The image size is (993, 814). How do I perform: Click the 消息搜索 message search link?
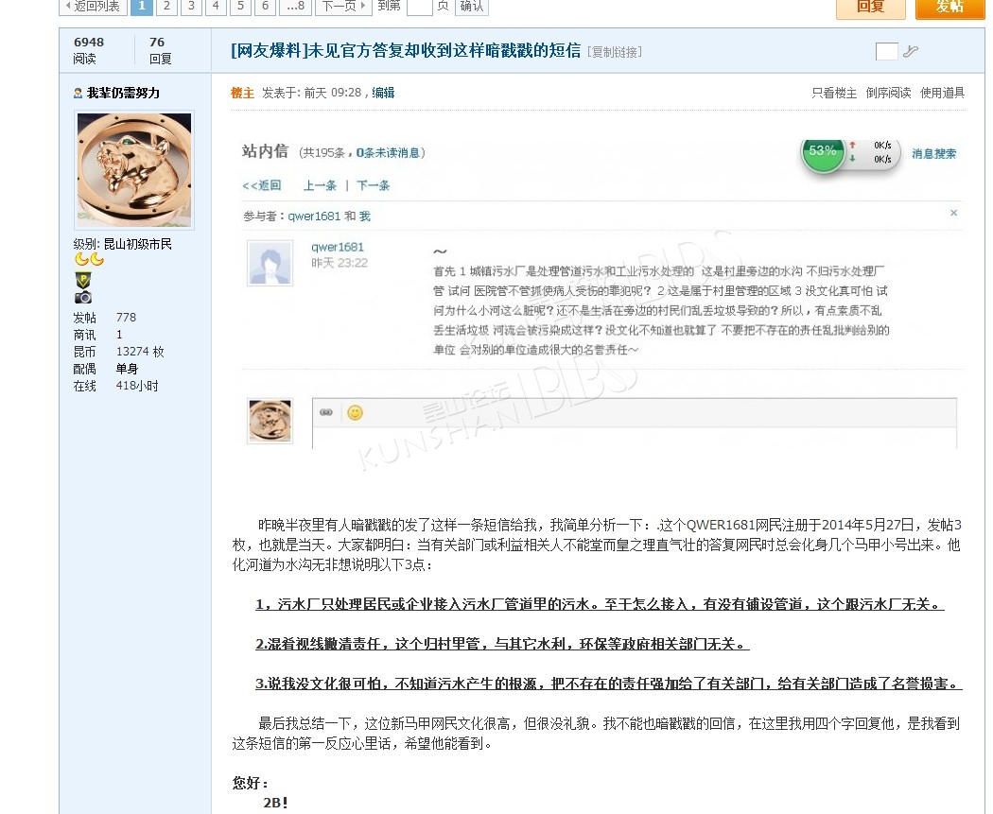pos(934,154)
